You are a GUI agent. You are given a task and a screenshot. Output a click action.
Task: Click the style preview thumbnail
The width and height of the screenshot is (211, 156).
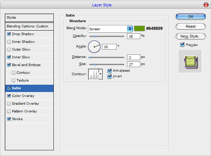[x=190, y=61]
